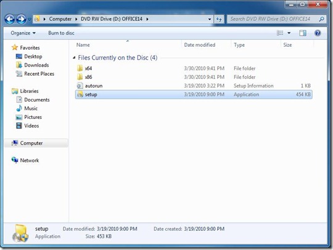
Task: Click the Downloads folder icon
Action: pos(19,65)
